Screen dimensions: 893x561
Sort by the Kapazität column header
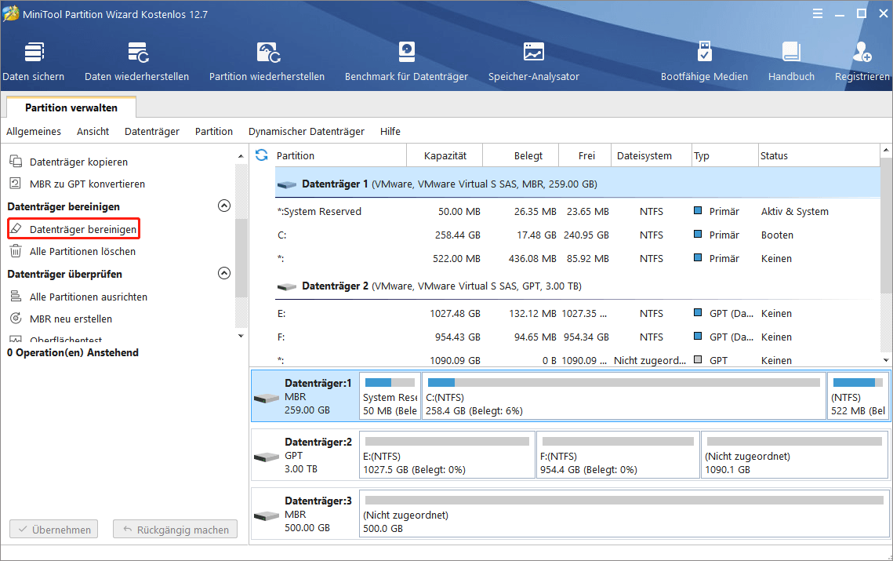point(445,155)
